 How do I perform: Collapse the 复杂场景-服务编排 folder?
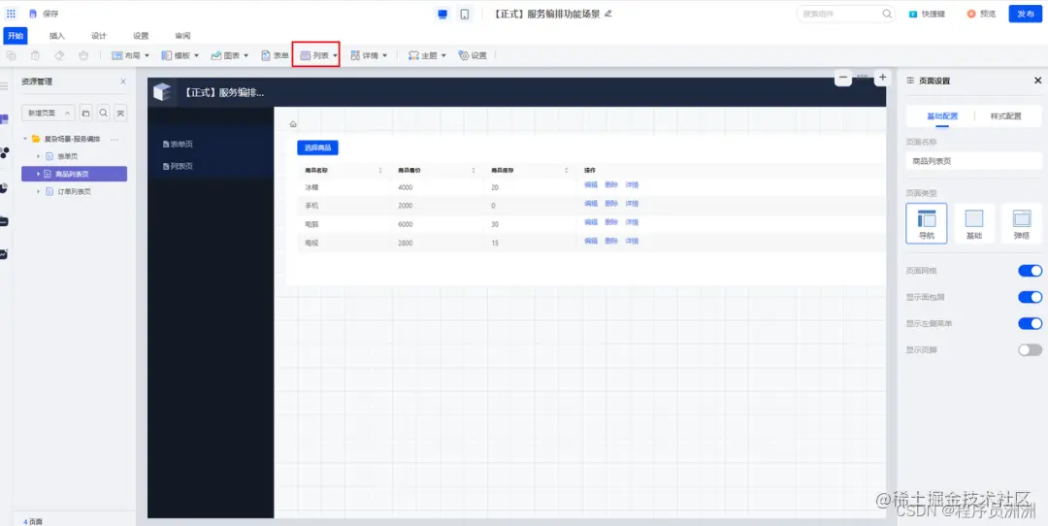25,139
